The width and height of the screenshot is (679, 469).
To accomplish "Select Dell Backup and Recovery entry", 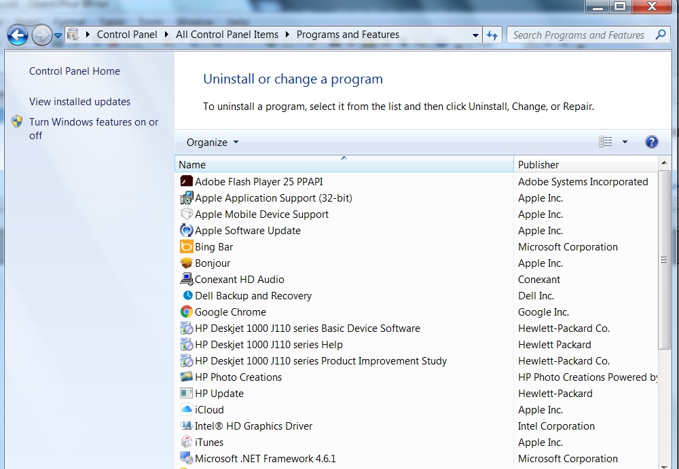I will [x=253, y=296].
